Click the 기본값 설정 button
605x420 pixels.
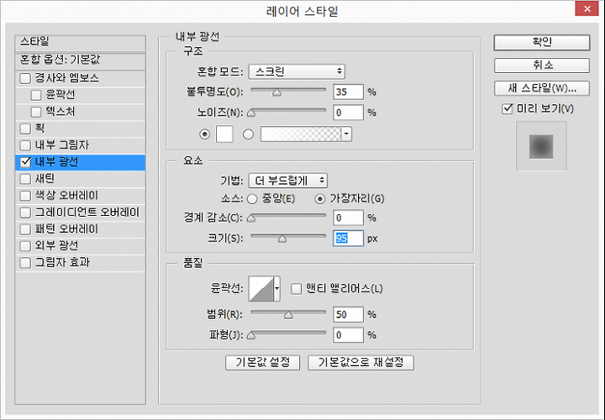point(262,363)
